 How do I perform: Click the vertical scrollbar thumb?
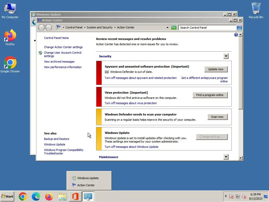click(x=241, y=73)
